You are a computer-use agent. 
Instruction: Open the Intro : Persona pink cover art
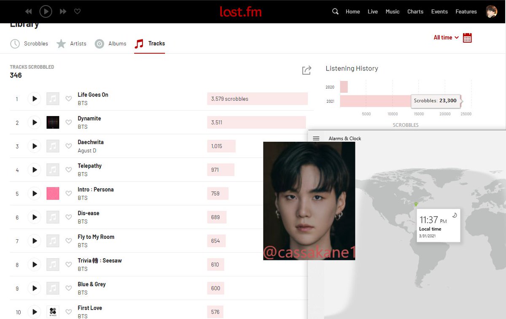[53, 193]
